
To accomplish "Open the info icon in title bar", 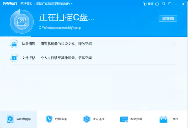I will coord(157,4).
